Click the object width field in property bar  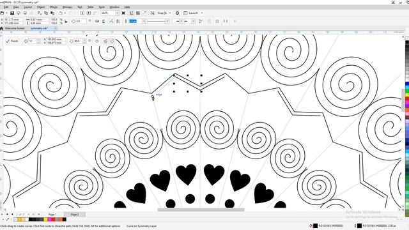(39, 20)
